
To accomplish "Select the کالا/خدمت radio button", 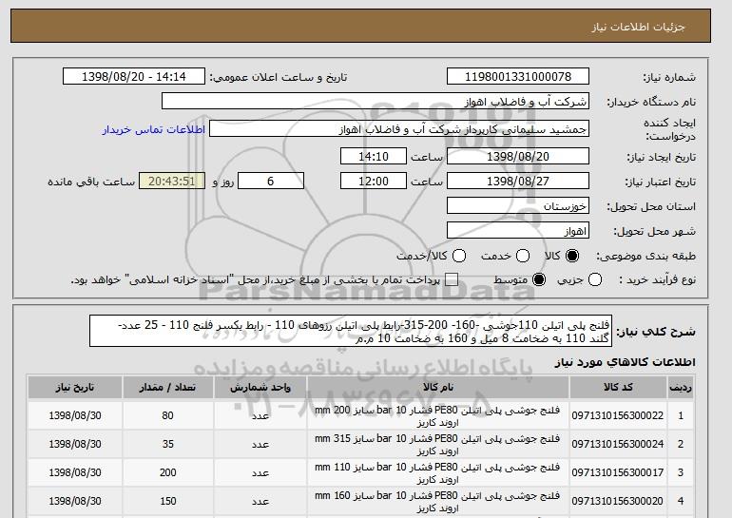I will 459,256.
